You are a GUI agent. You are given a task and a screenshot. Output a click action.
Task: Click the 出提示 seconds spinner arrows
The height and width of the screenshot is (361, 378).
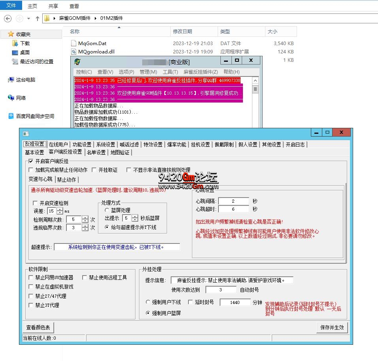coord(135,218)
